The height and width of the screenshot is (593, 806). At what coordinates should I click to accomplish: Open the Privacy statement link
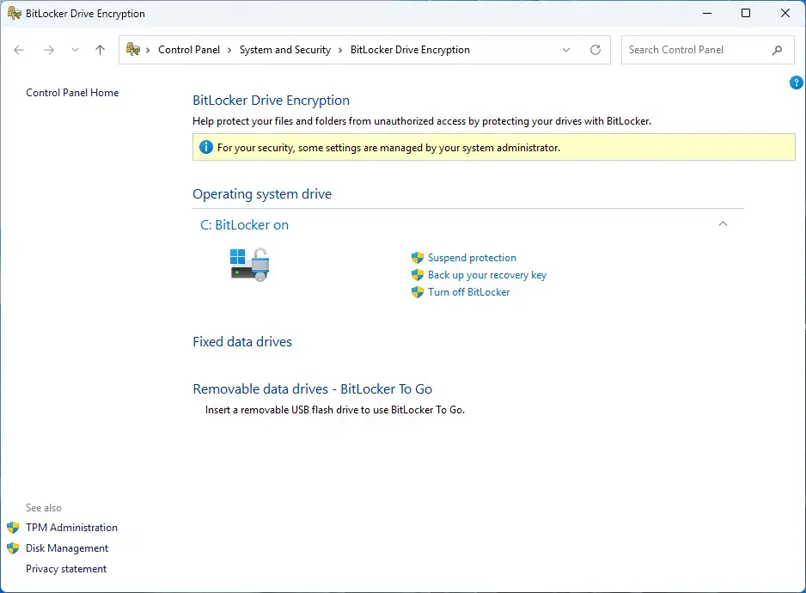[66, 569]
